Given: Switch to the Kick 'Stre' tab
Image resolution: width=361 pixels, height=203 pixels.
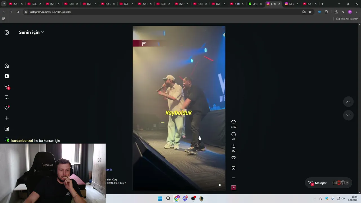Looking at the screenshot, I should click(255, 4).
